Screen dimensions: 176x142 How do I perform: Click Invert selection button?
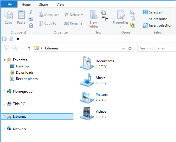point(158,25)
